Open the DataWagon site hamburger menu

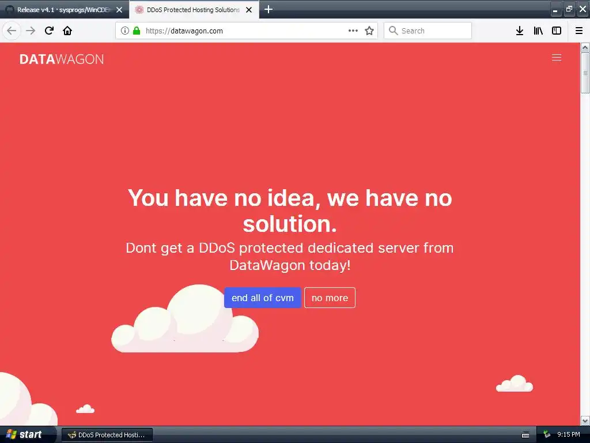pyautogui.click(x=557, y=57)
